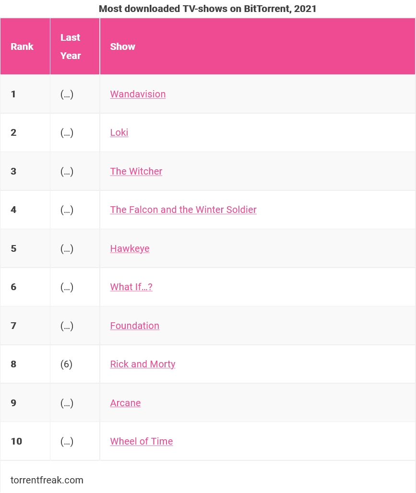Open the Hawkeye link

(130, 248)
